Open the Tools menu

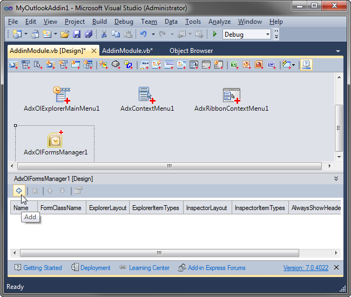[x=193, y=22]
